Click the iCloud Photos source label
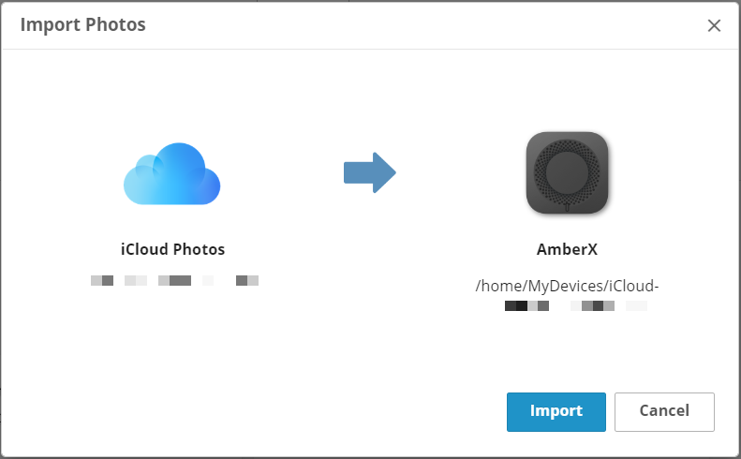 pos(172,249)
